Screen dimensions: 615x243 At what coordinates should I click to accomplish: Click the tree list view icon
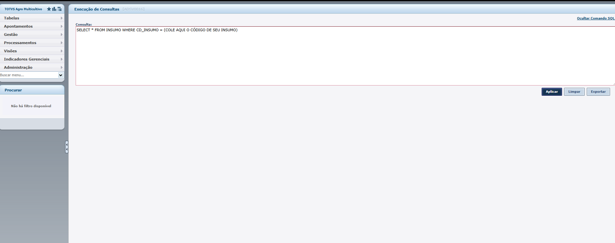[x=60, y=9]
